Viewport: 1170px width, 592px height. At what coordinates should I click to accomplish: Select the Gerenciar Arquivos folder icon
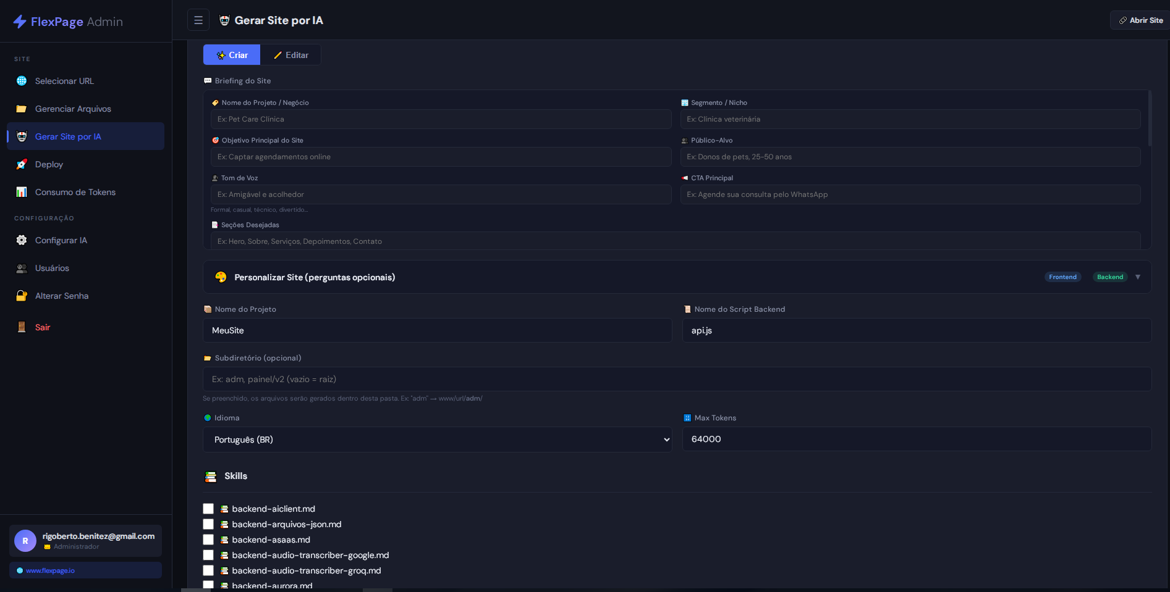pos(21,109)
